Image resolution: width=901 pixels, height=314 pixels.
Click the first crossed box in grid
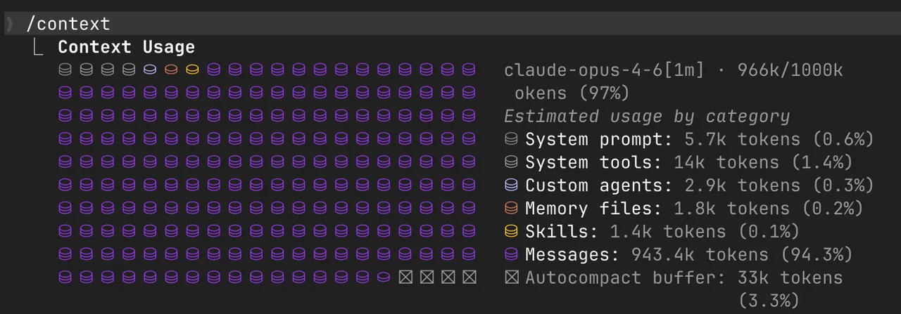click(405, 277)
